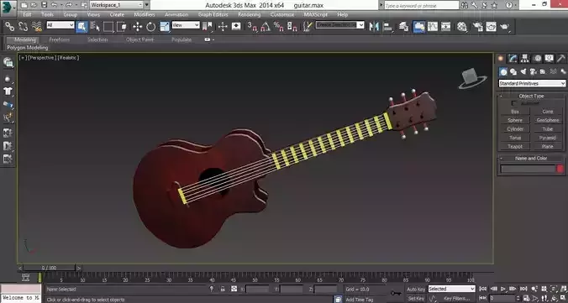568x303 pixels.
Task: Click the Set Key button
Action: point(416,299)
